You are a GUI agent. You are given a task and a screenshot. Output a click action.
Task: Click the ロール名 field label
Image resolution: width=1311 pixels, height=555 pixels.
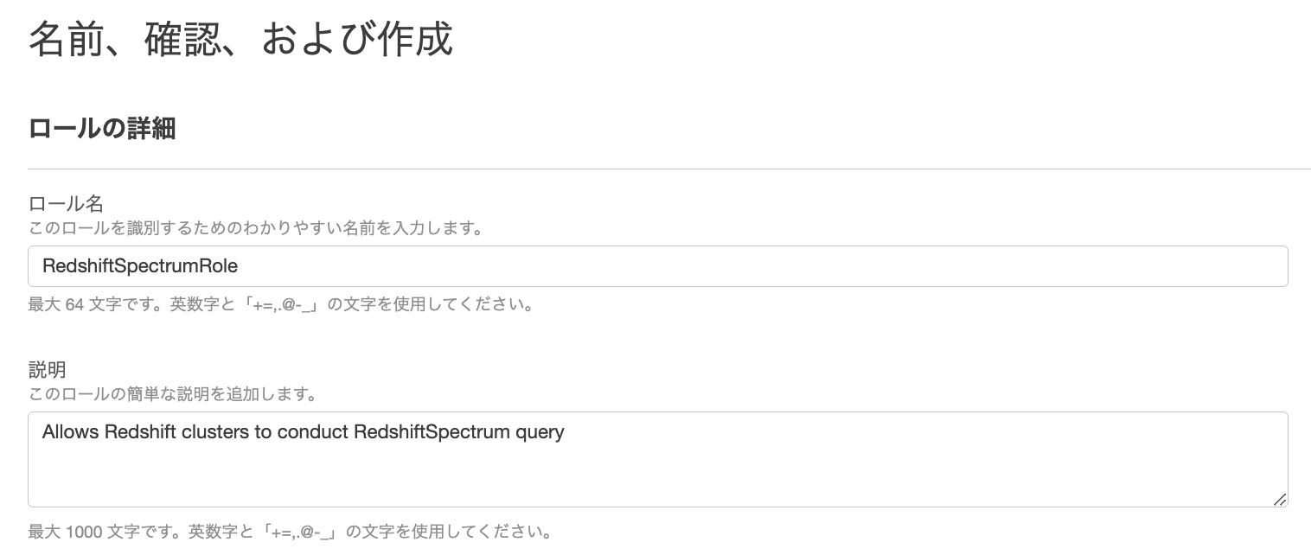click(x=65, y=204)
